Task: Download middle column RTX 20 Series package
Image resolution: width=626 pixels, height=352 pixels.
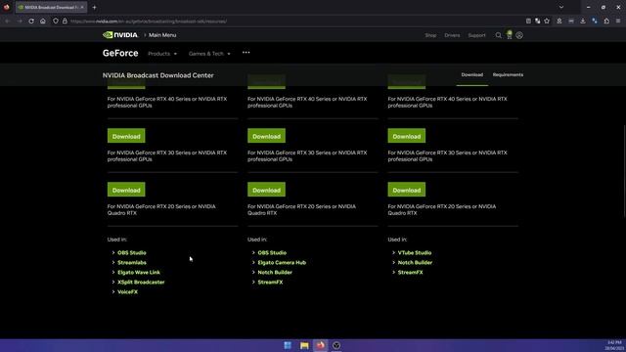Action: point(266,190)
